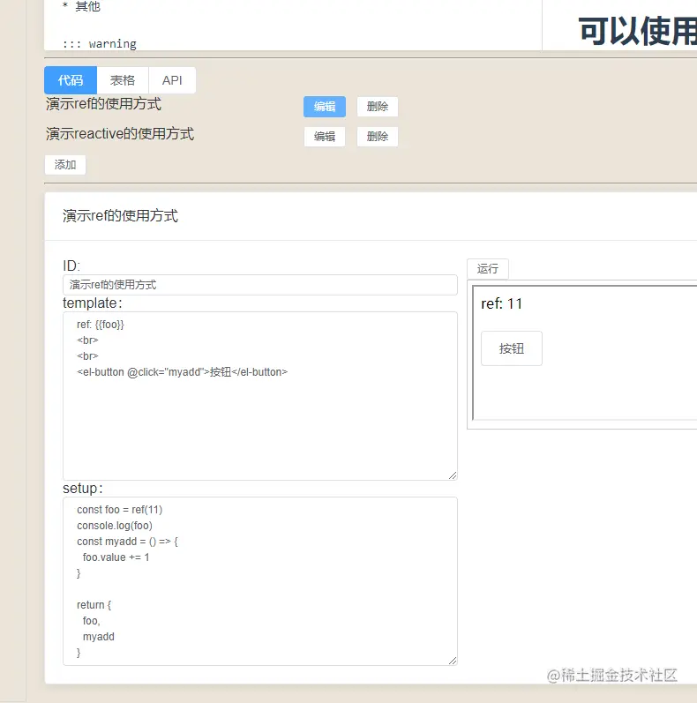
Task: Click the 'foo.value += 1' line
Action: click(116, 557)
